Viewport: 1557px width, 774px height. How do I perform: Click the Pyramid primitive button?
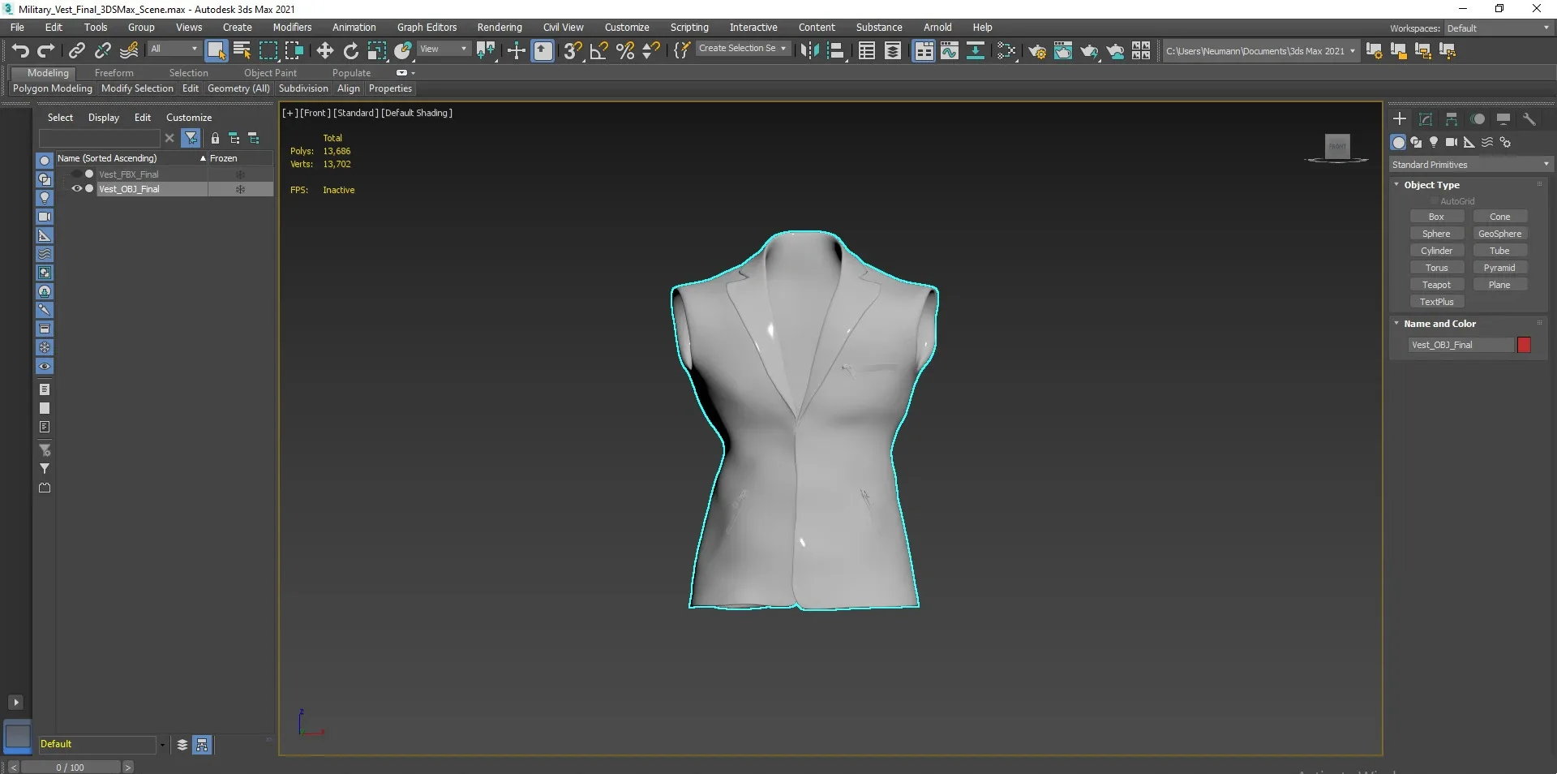click(x=1499, y=268)
